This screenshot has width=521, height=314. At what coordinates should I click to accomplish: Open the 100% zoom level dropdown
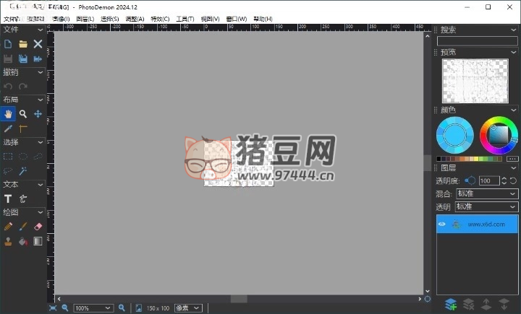tap(93, 308)
